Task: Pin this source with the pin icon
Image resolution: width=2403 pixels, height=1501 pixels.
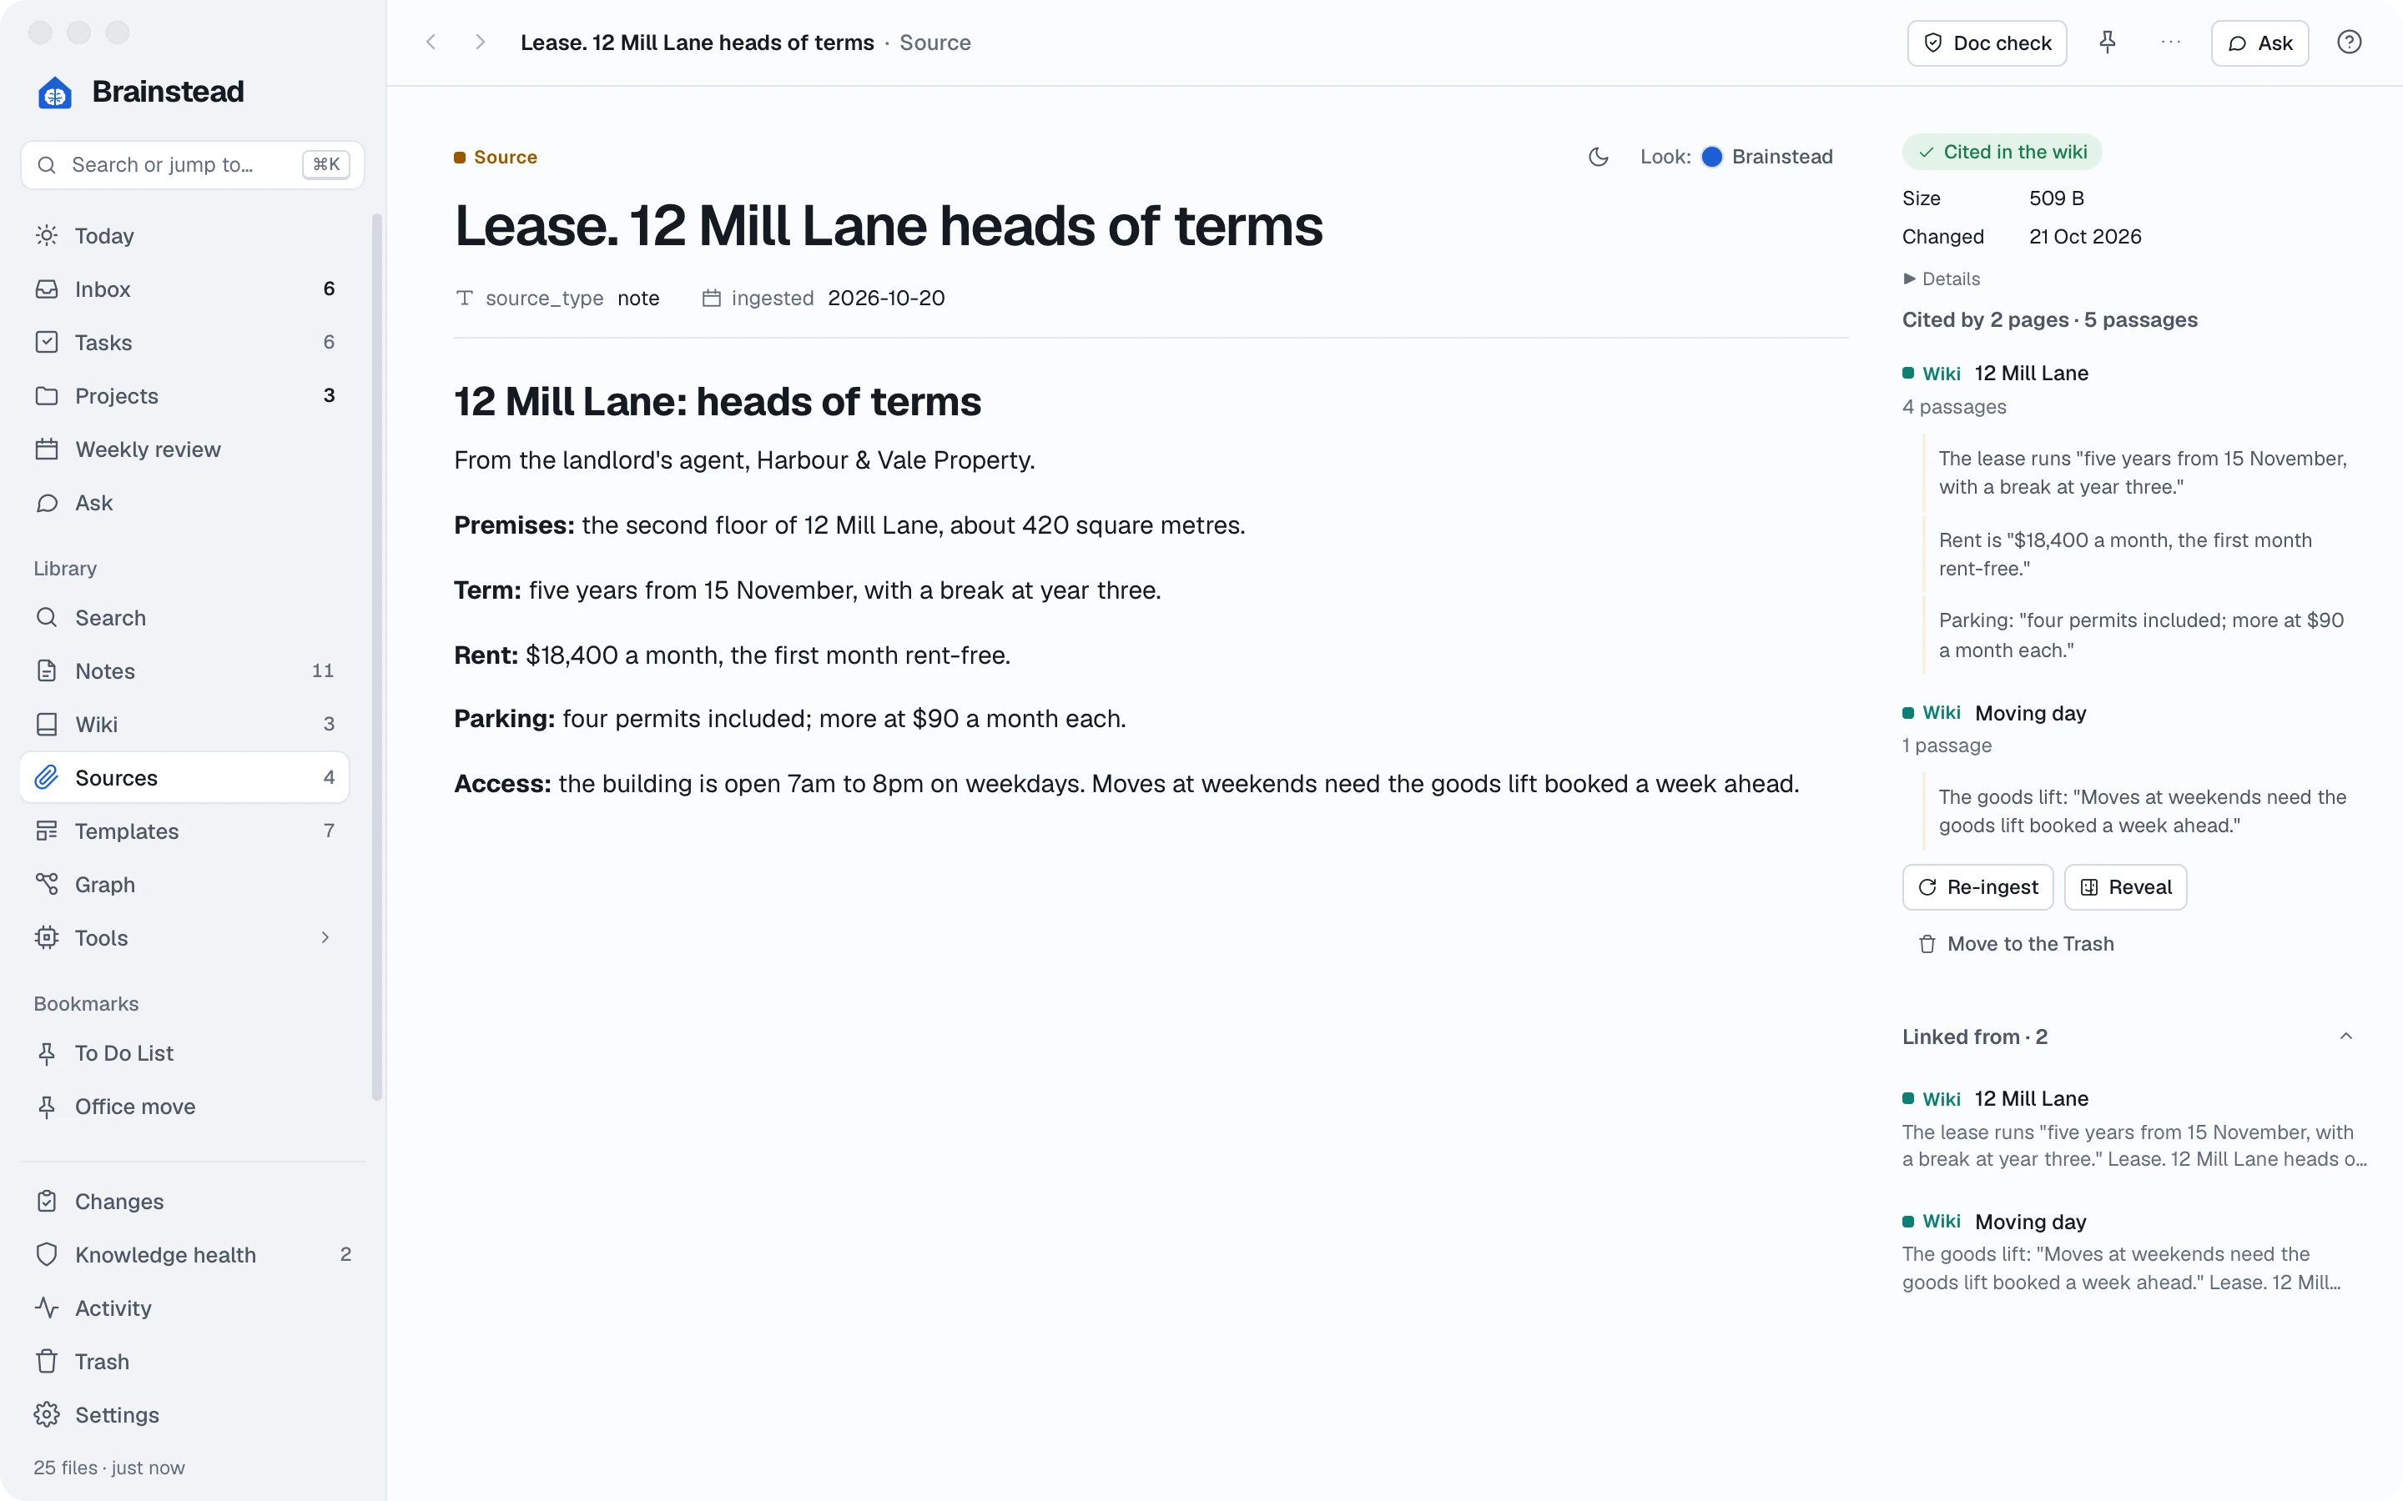Action: [2107, 43]
